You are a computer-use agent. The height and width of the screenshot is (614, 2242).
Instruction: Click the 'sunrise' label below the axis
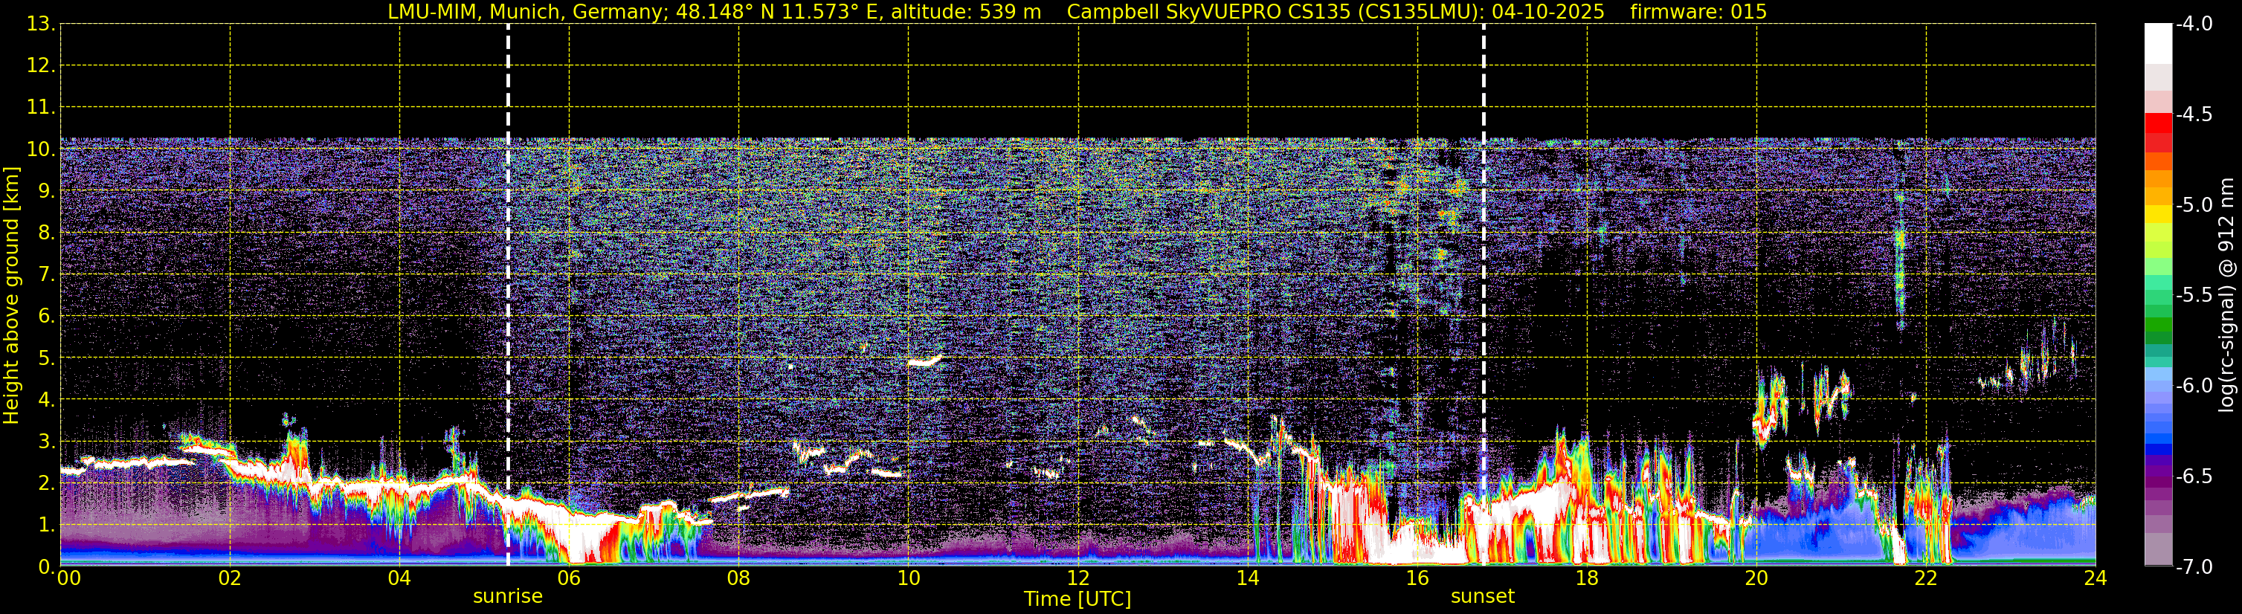pos(509,597)
